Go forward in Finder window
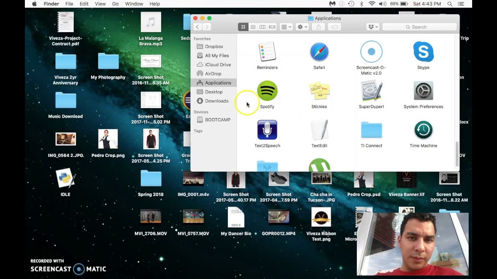 (207, 27)
